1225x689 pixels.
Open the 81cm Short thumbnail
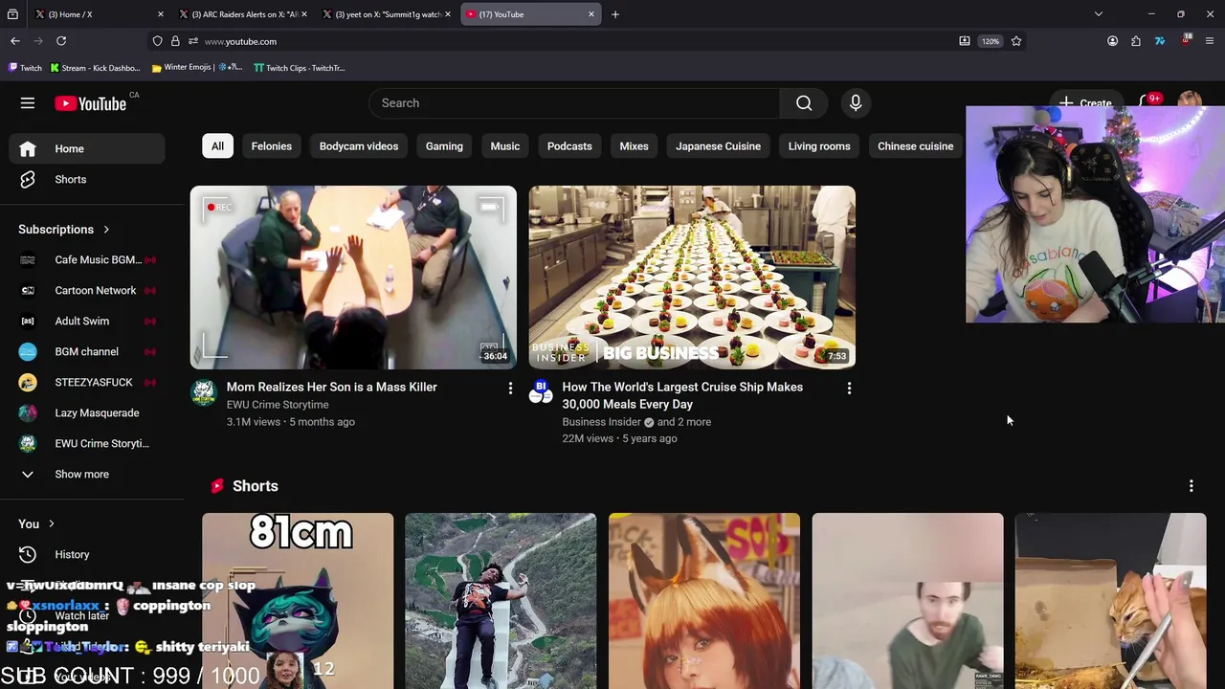tap(298, 601)
